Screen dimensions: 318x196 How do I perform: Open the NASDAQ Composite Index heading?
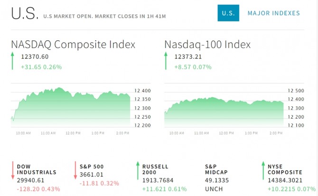[73, 44]
